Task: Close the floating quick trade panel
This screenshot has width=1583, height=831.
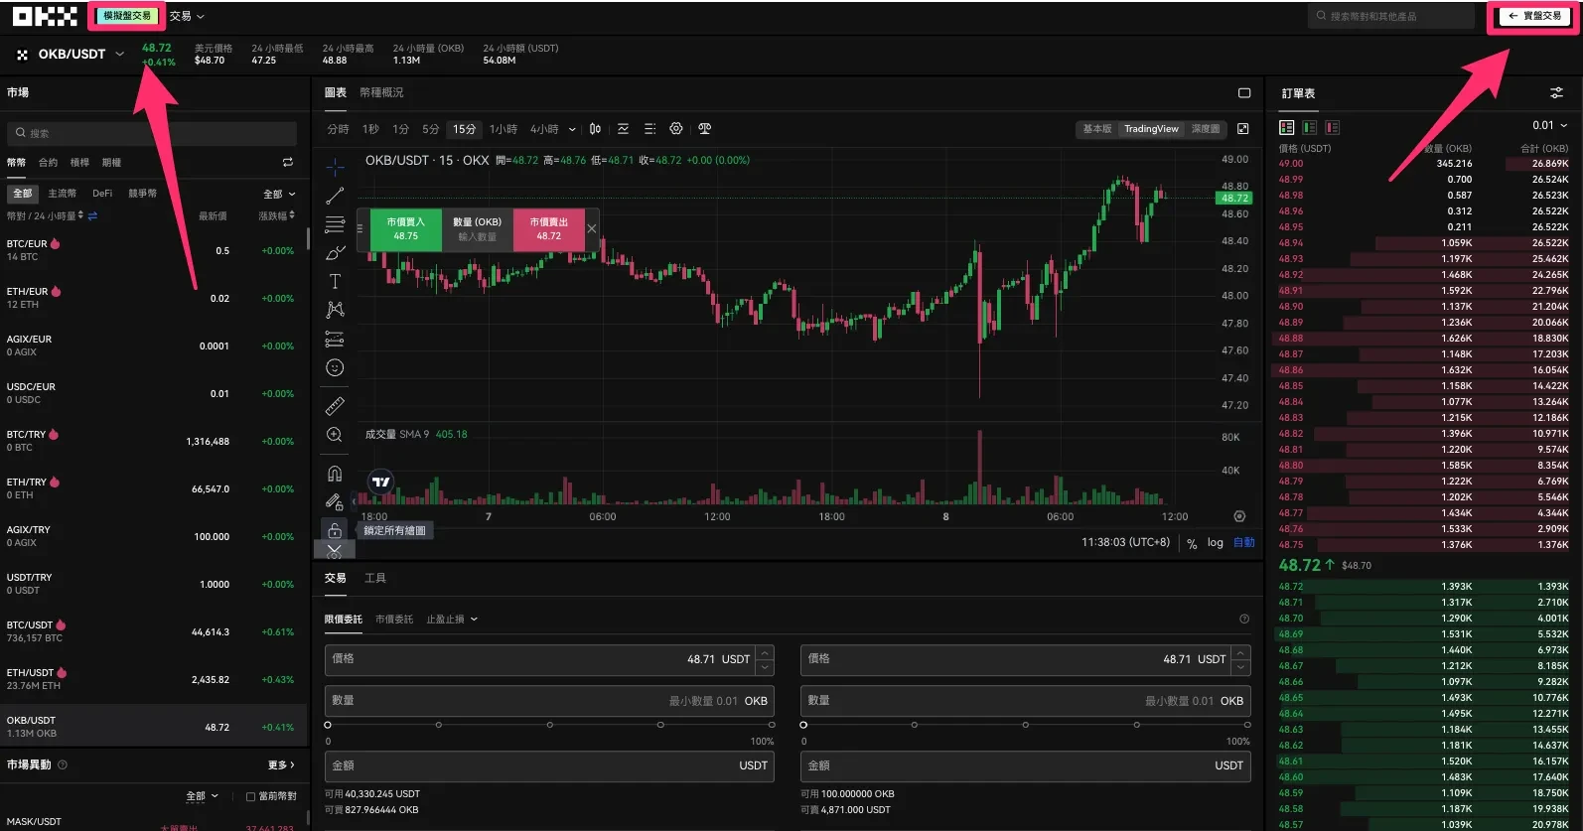Action: point(592,229)
